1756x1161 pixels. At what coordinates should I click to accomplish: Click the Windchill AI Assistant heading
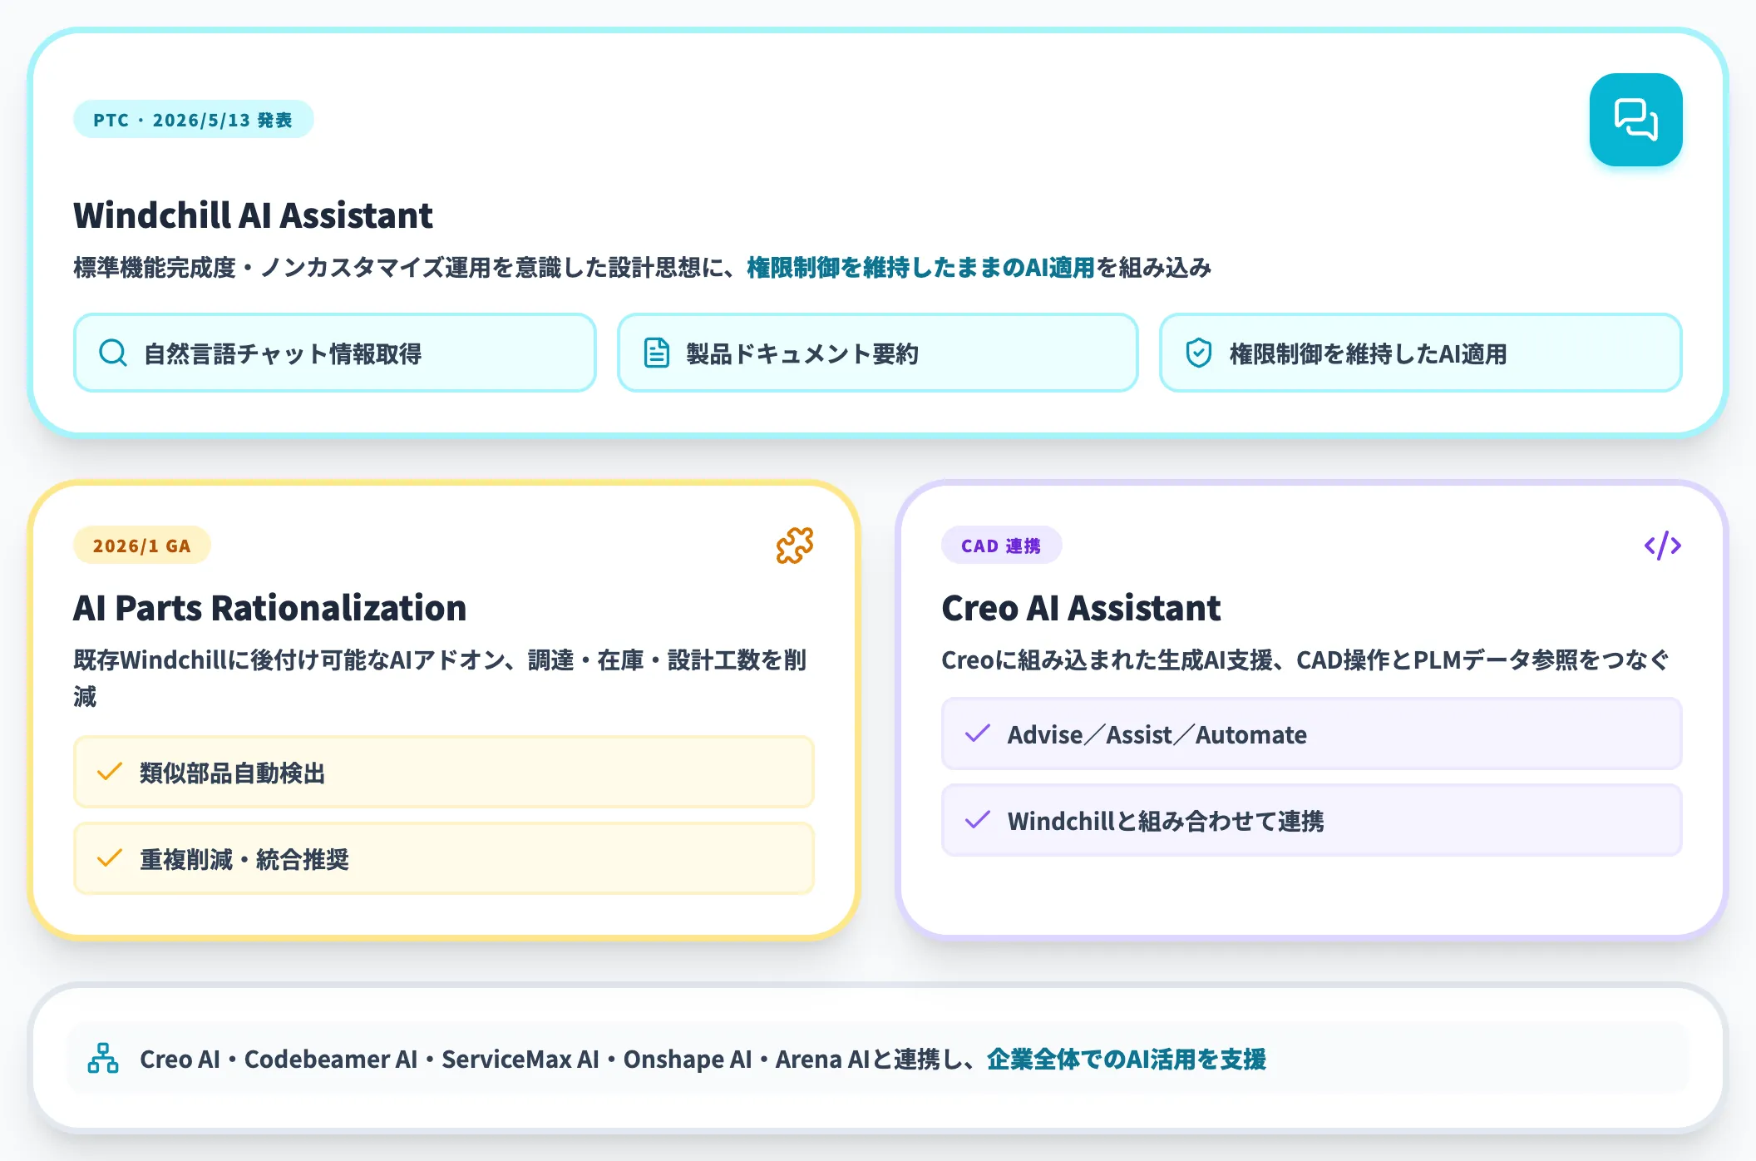[253, 215]
